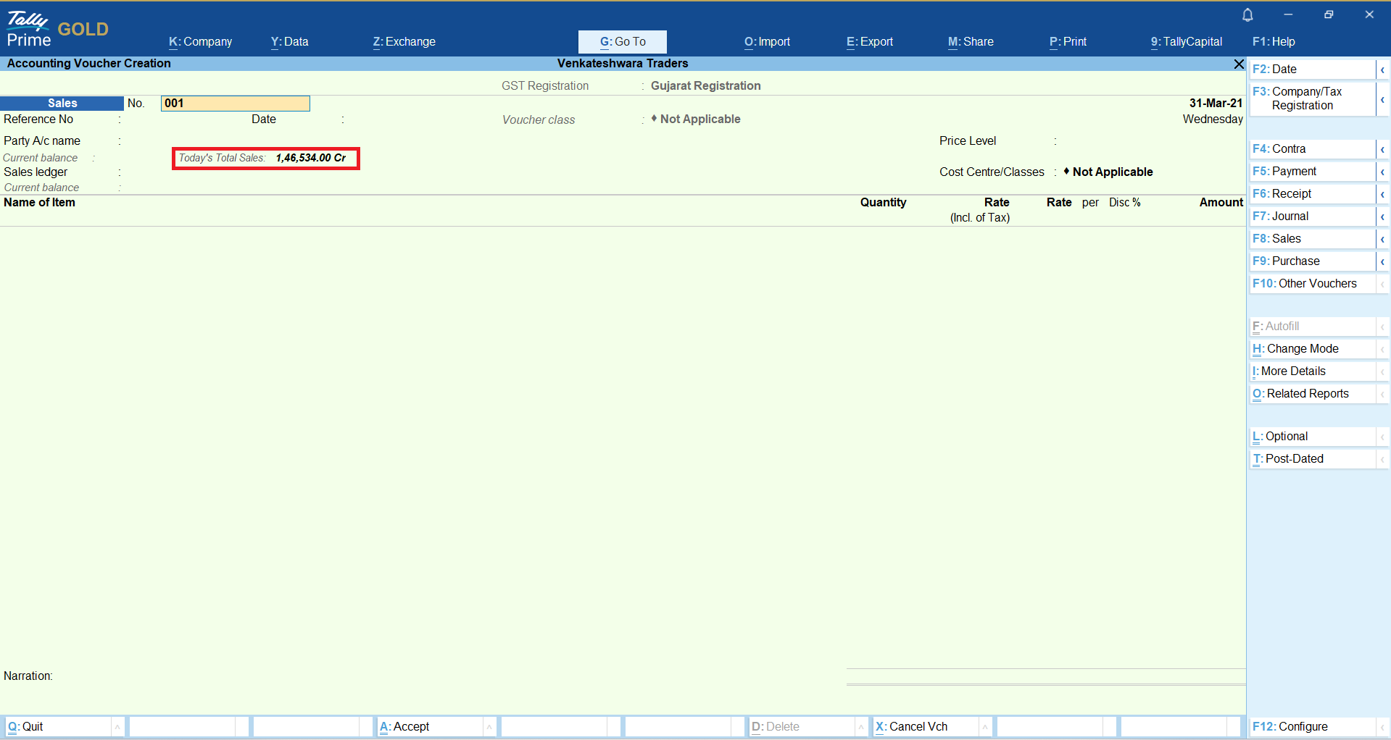The height and width of the screenshot is (740, 1391).
Task: Expand the chevron beside F2: Date
Action: 1382,70
